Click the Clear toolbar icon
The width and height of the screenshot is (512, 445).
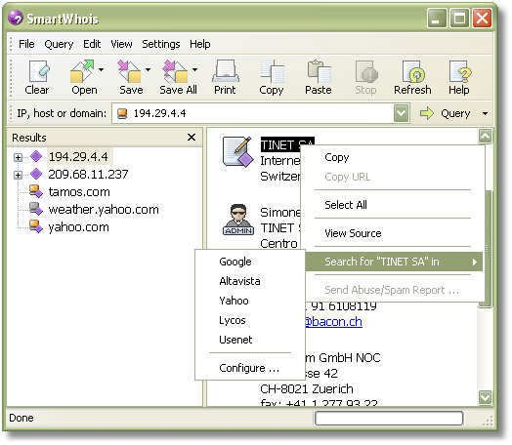pyautogui.click(x=38, y=71)
